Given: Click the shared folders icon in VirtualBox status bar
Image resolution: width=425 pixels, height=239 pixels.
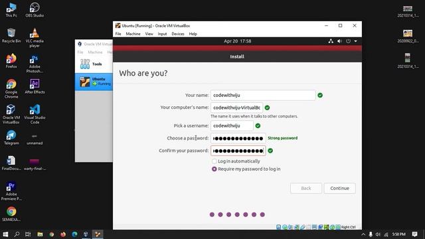Looking at the screenshot, I should pos(308,227).
